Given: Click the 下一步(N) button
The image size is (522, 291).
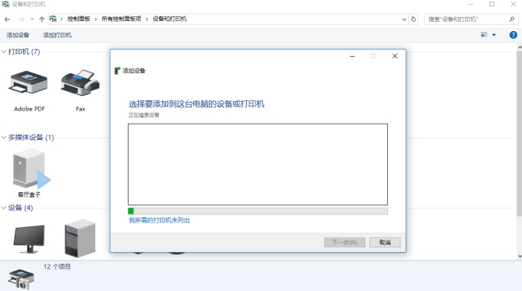Looking at the screenshot, I should click(344, 243).
